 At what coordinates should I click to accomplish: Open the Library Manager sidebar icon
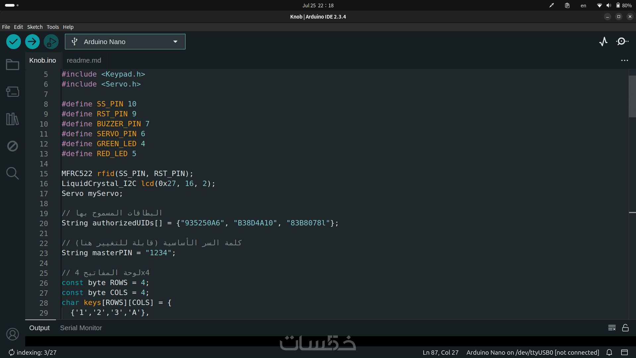13,119
